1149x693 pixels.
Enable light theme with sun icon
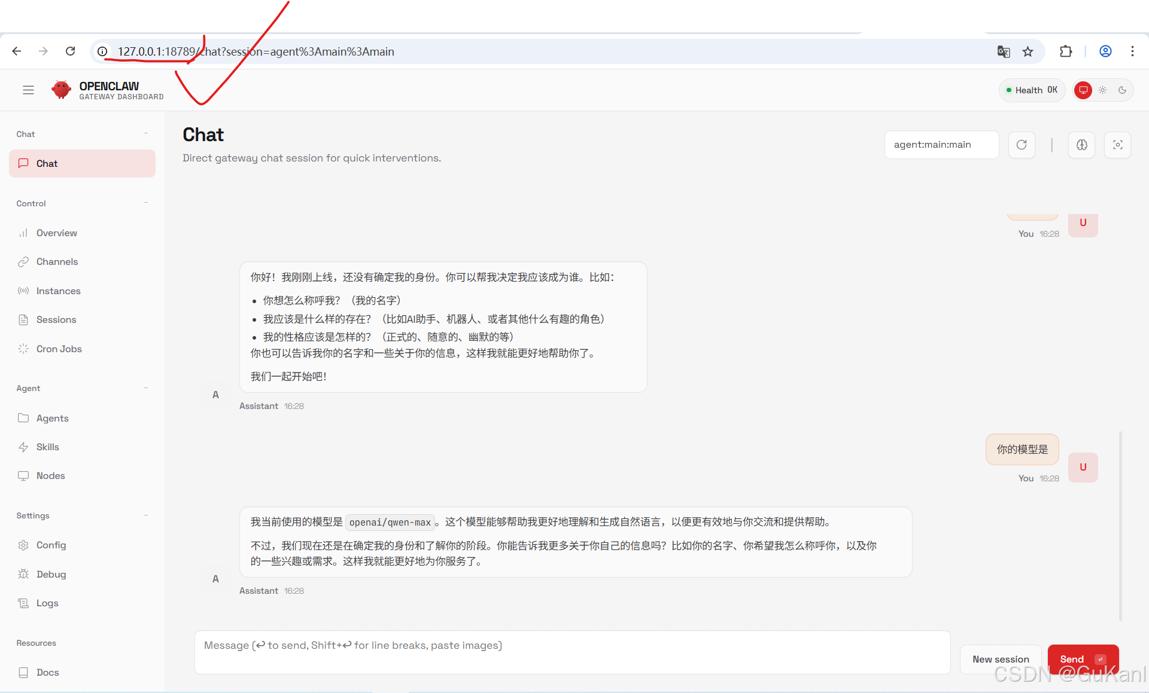[1102, 90]
